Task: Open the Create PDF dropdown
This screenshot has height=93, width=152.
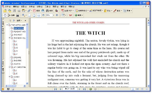Action: tap(67, 11)
